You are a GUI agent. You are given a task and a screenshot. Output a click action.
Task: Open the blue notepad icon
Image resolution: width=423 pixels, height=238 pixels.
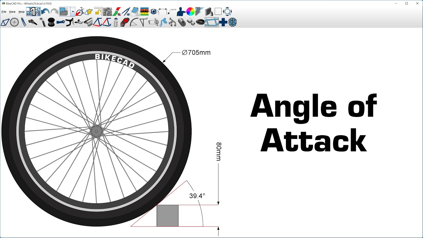pyautogui.click(x=135, y=12)
